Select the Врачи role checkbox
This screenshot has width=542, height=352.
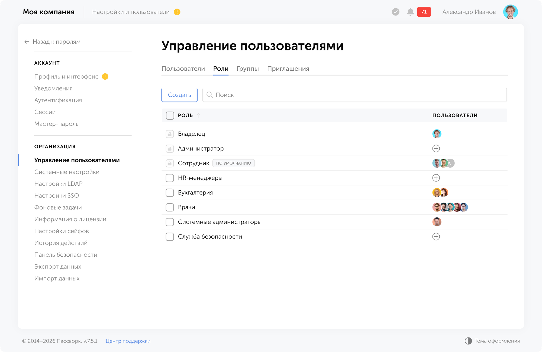coord(170,207)
